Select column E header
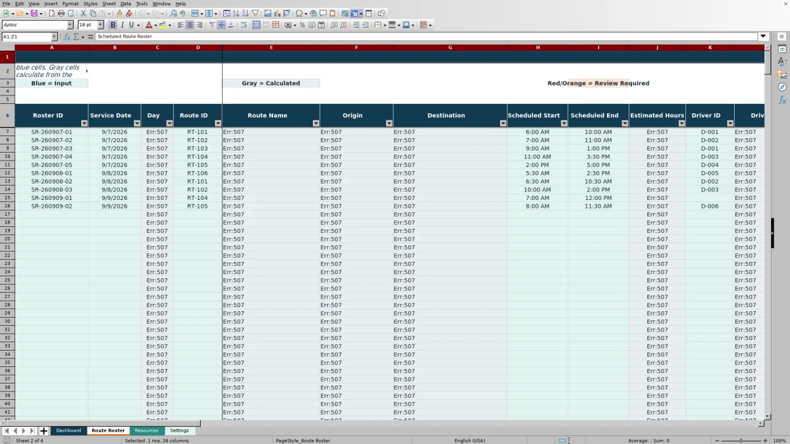The image size is (790, 444). click(271, 47)
